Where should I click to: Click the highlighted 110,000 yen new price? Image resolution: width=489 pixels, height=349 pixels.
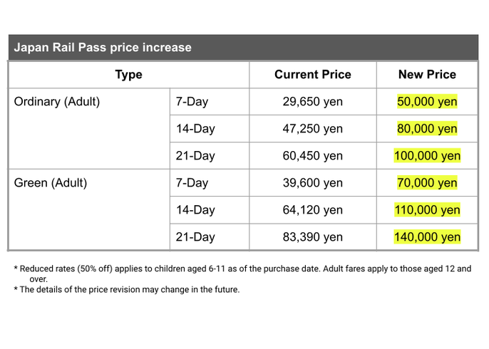(x=427, y=210)
